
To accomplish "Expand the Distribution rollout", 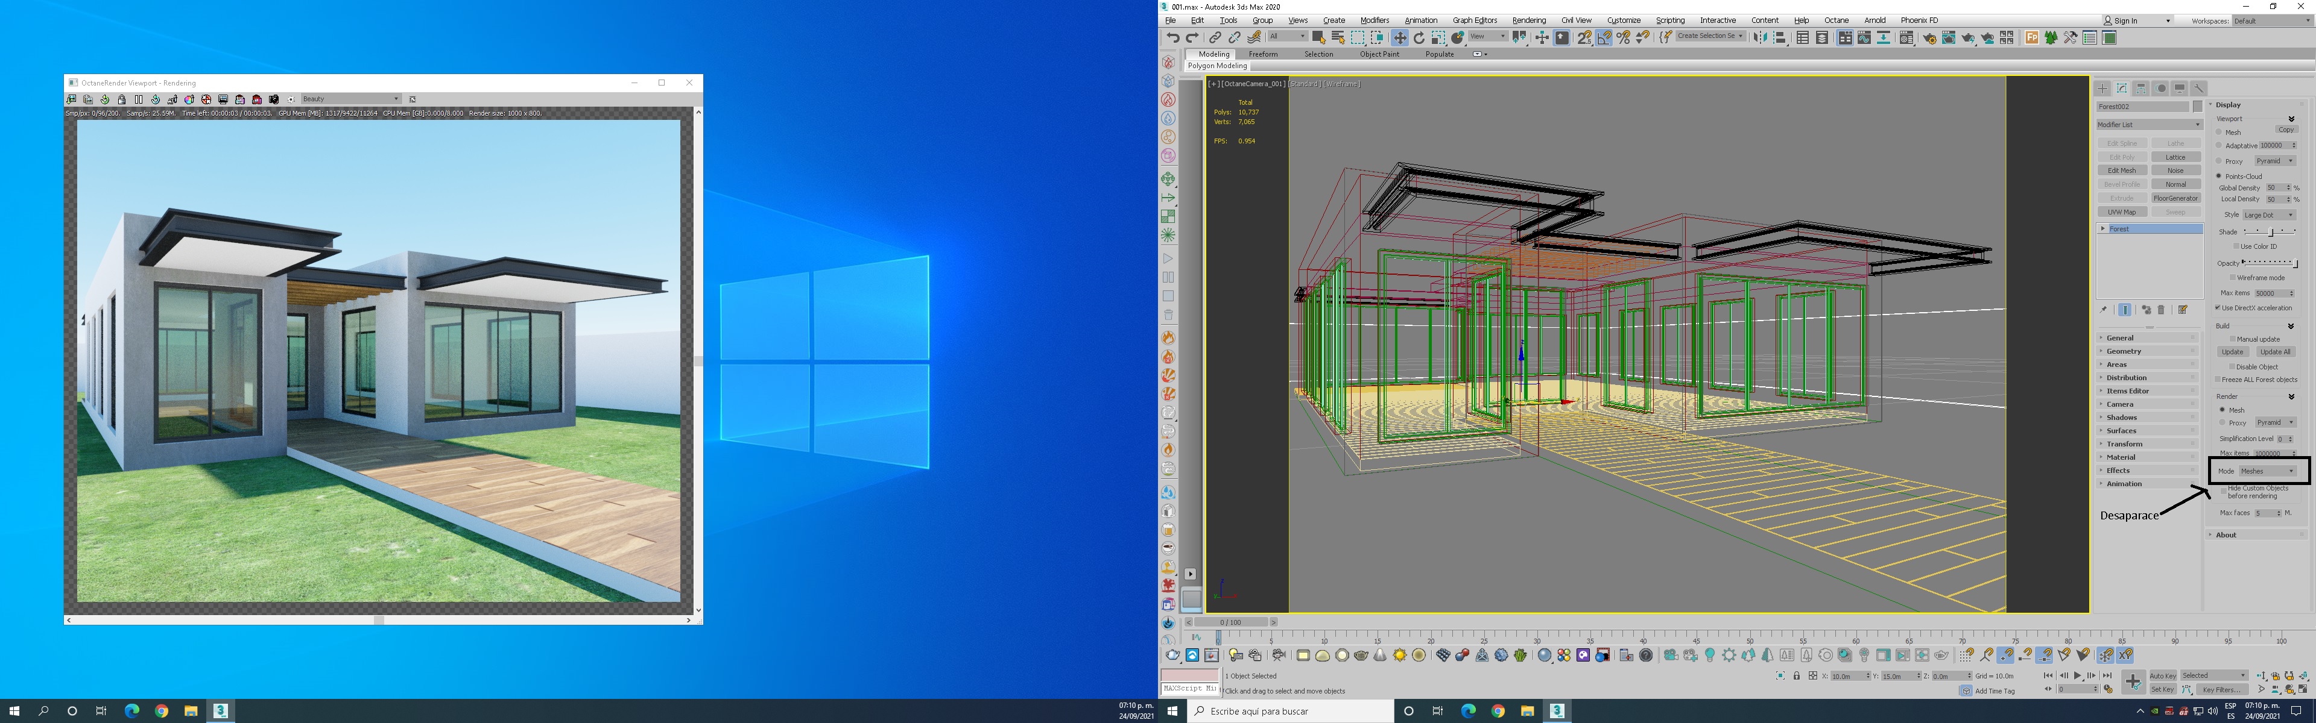I will 2126,378.
